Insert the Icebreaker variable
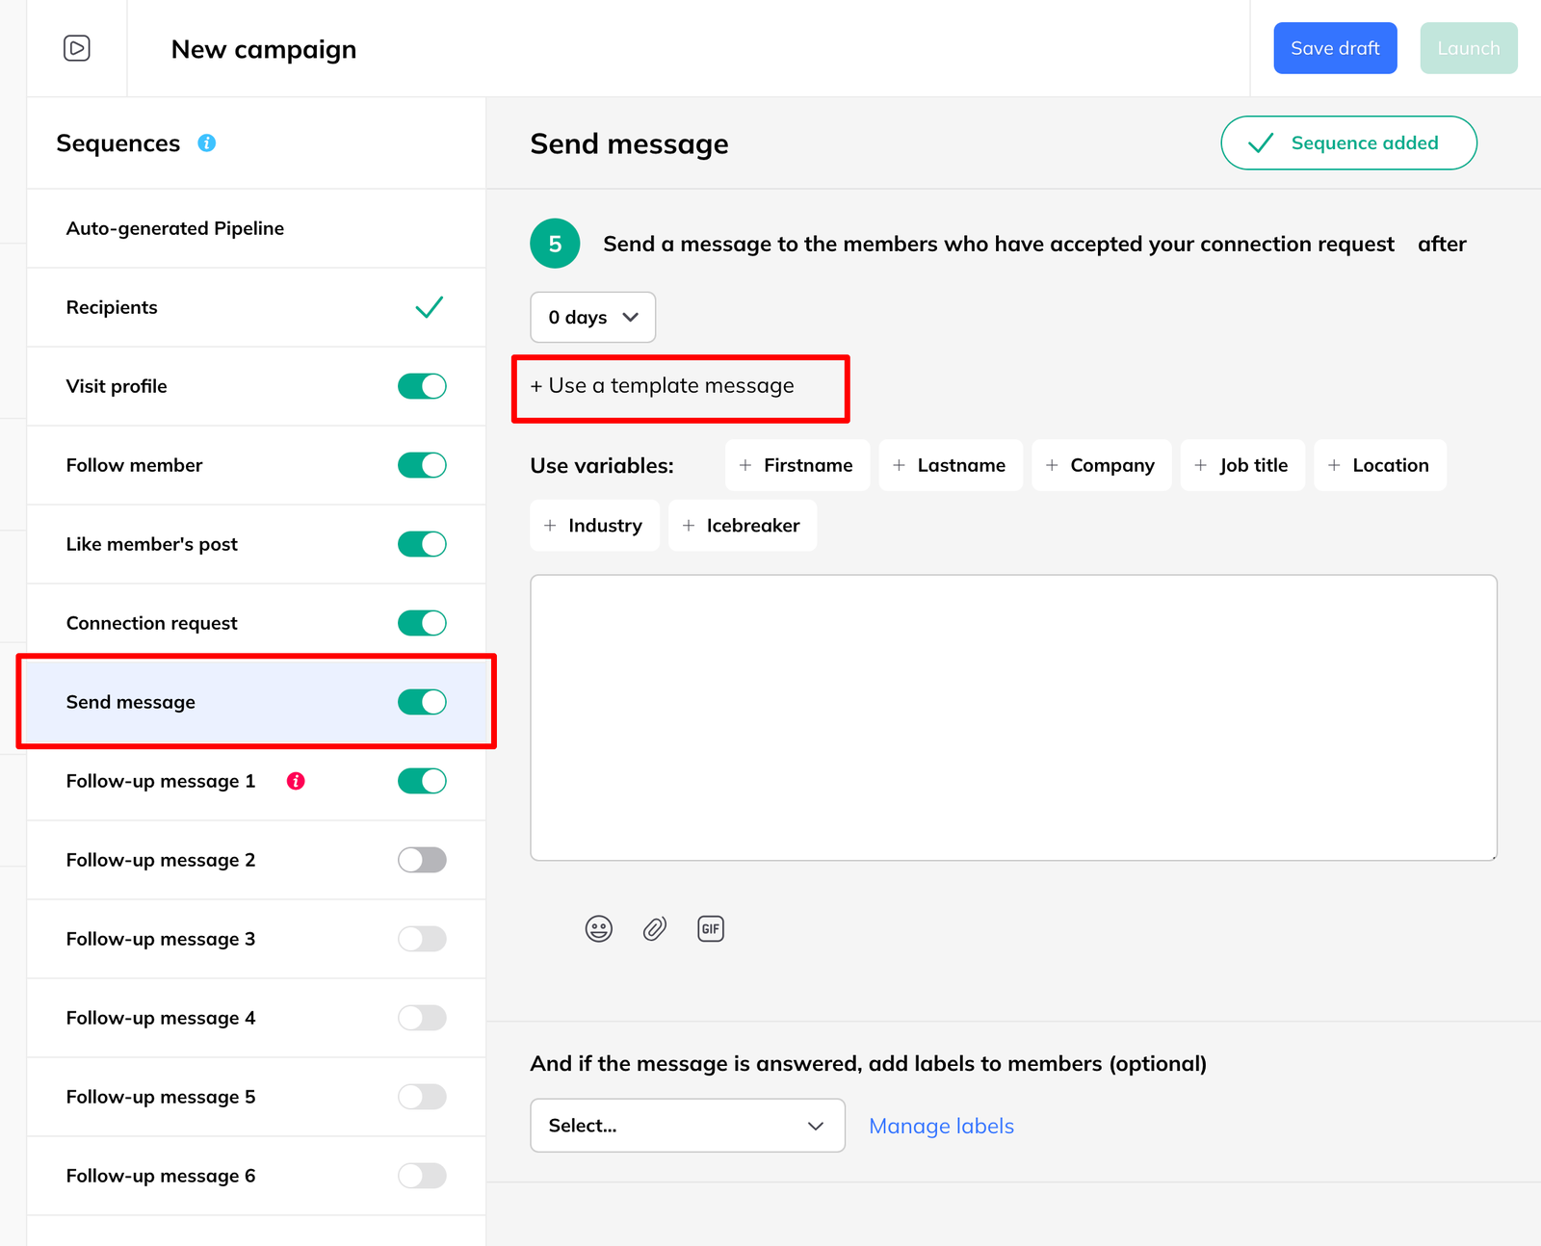The height and width of the screenshot is (1246, 1541). coord(743,526)
